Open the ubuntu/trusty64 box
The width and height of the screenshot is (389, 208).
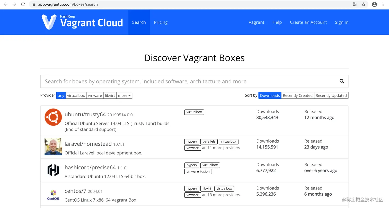click(85, 115)
